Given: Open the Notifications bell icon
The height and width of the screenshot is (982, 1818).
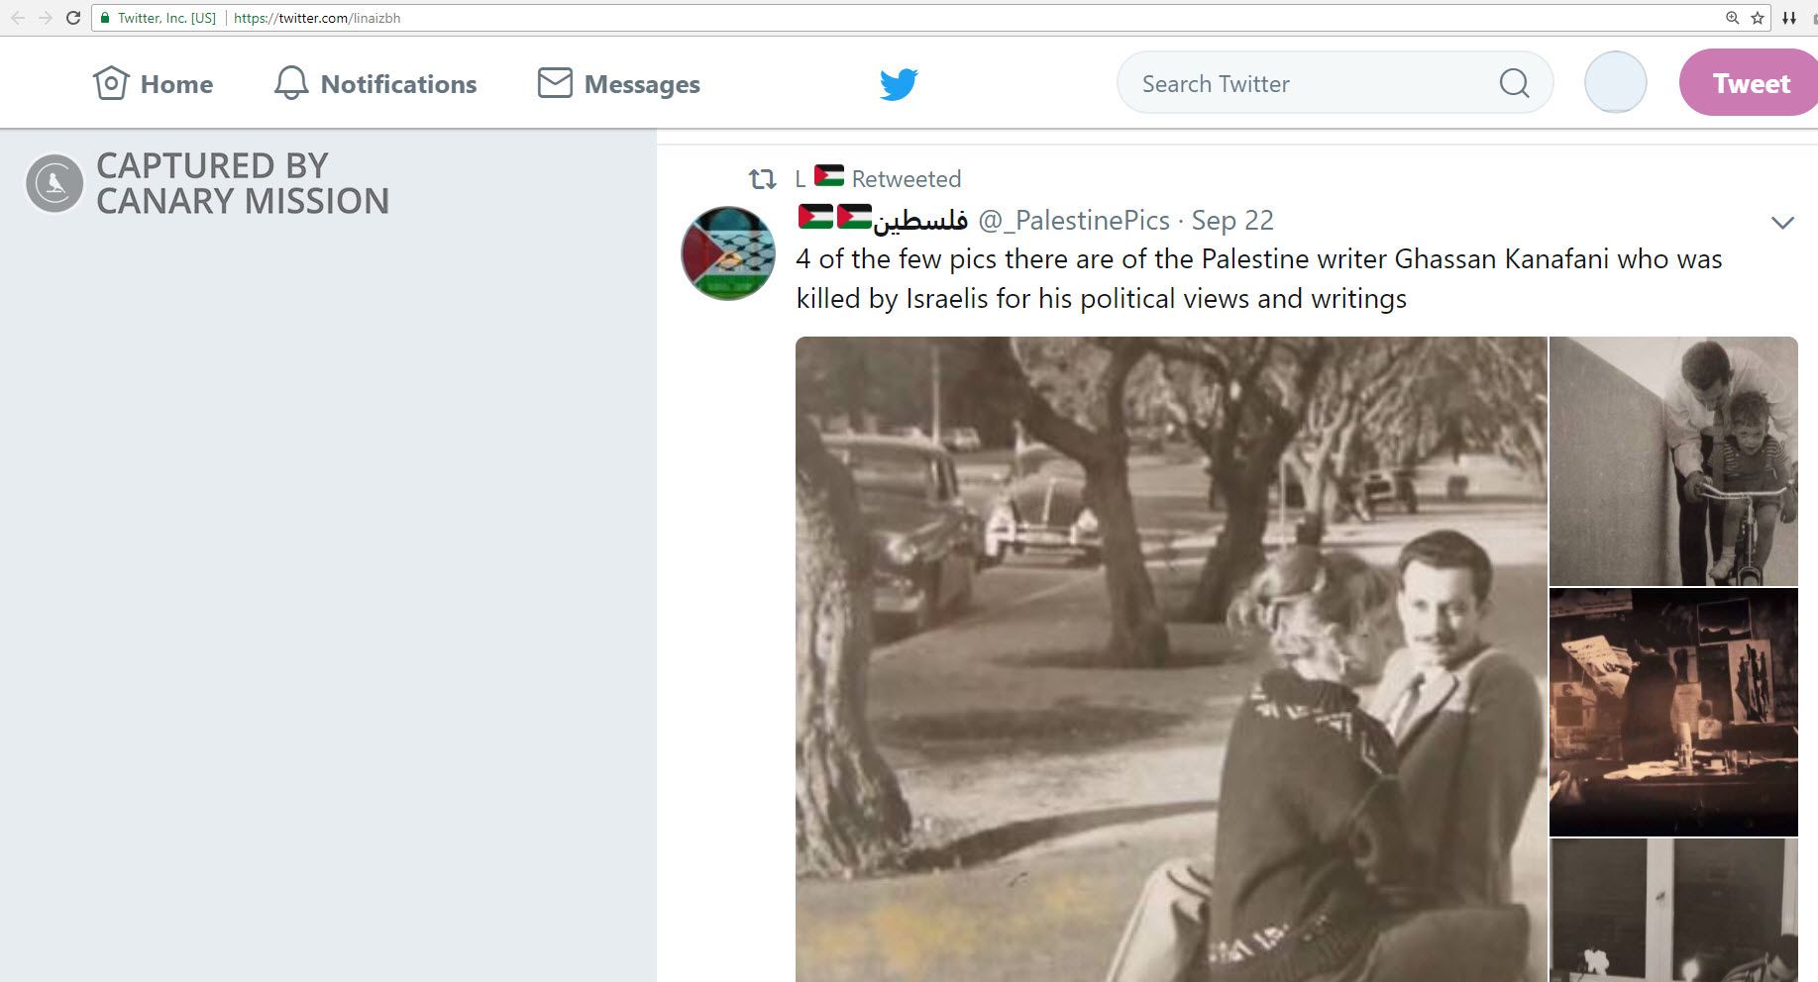Looking at the screenshot, I should pos(291,83).
